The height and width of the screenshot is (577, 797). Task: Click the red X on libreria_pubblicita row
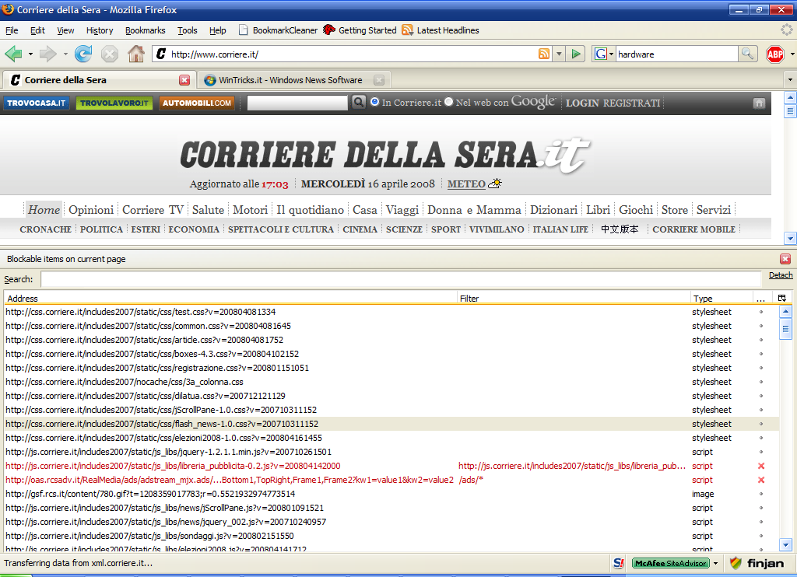click(761, 466)
